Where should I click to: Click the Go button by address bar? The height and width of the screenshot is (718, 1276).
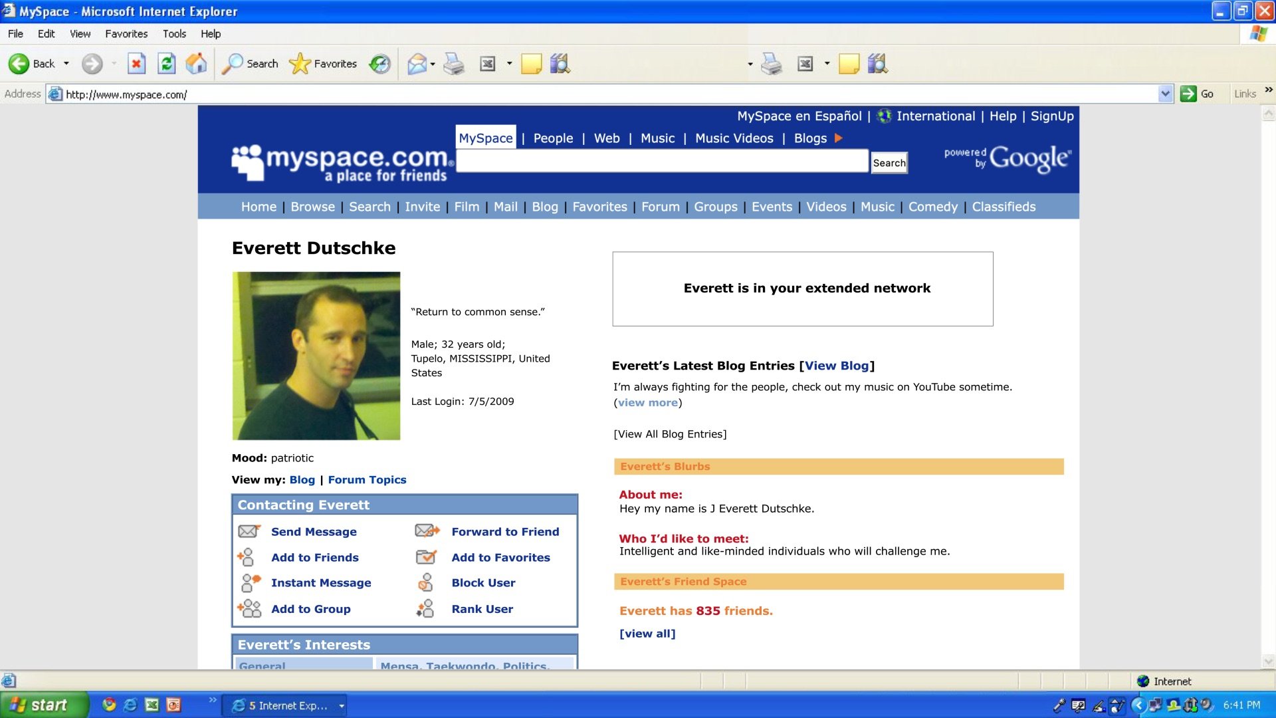point(1198,94)
